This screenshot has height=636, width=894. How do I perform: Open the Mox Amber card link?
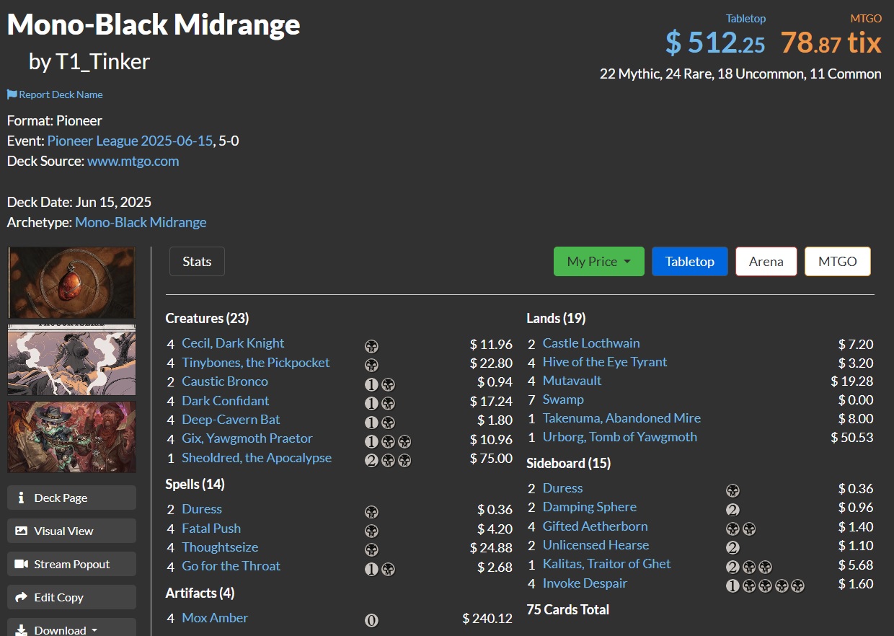215,617
